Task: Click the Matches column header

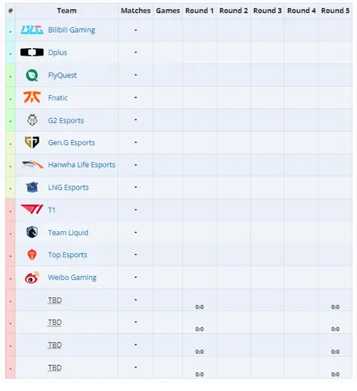Action: [135, 11]
